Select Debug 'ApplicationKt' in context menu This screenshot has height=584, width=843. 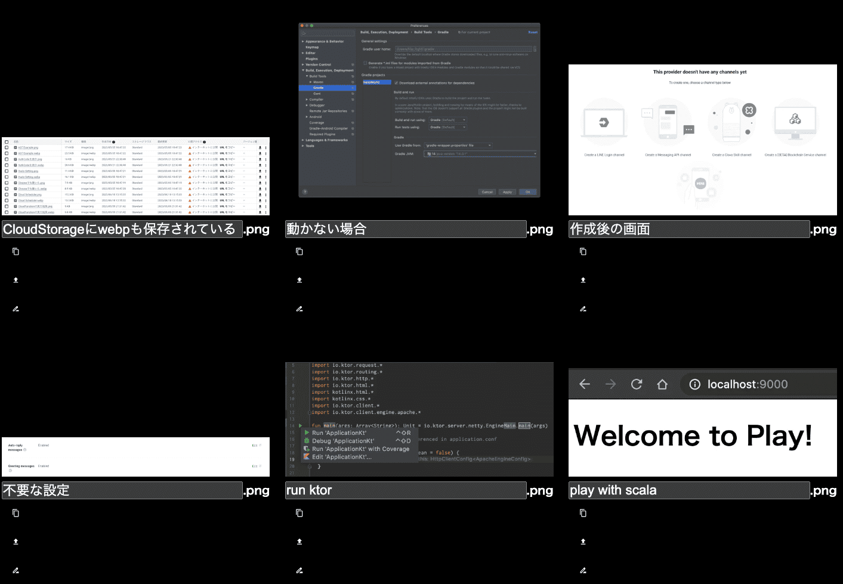(x=343, y=441)
